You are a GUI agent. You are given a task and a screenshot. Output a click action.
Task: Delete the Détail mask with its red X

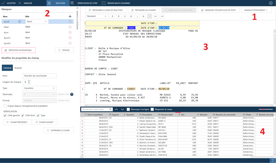tap(70, 27)
